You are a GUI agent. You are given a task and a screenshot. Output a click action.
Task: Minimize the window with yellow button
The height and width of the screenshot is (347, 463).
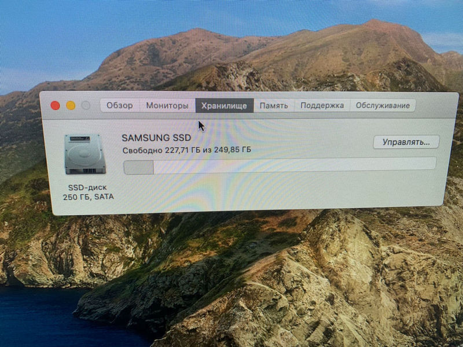71,105
